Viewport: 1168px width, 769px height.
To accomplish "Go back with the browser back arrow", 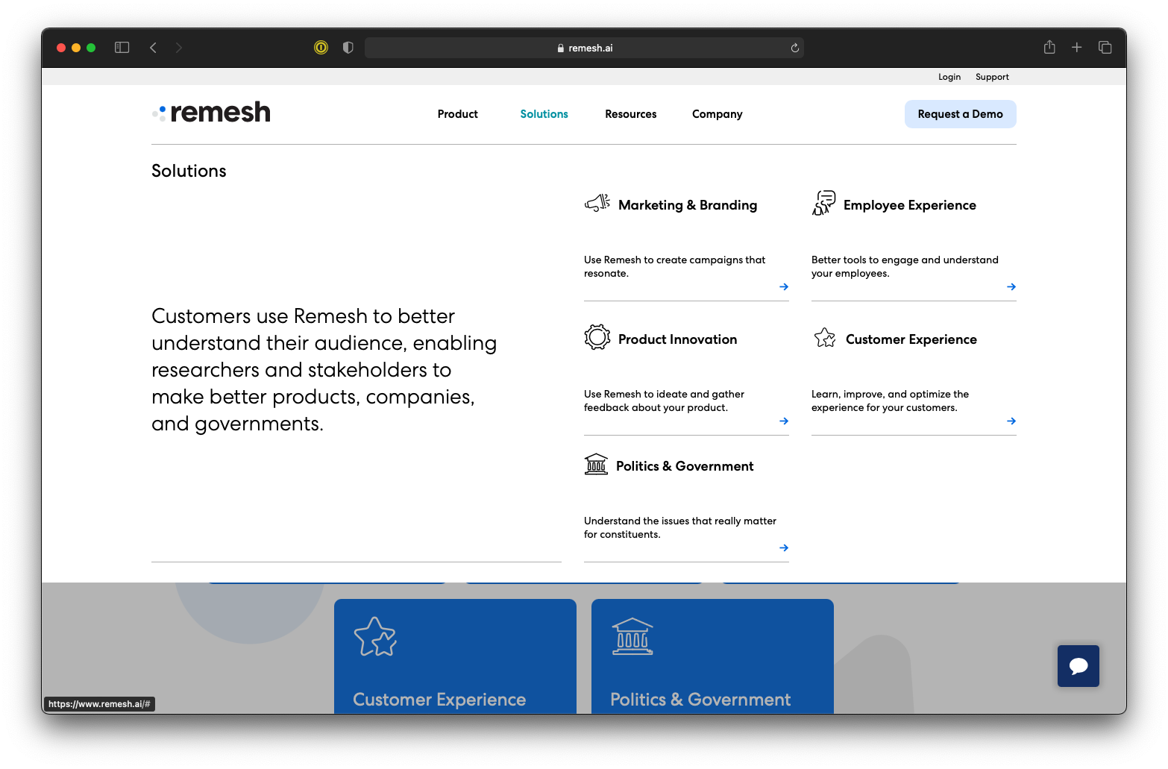I will click(x=153, y=48).
